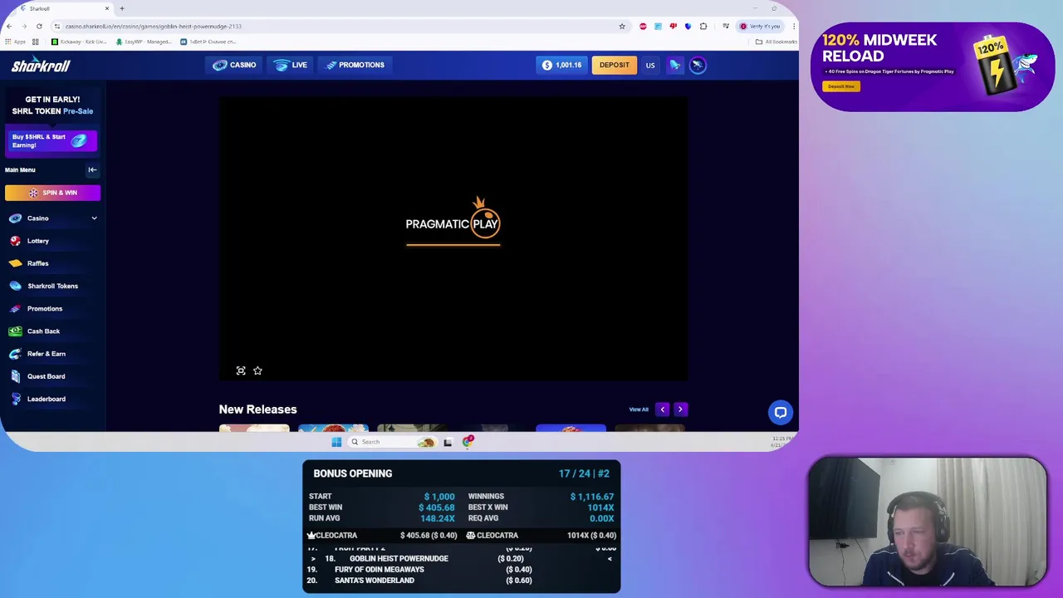Screen dimensions: 1063x598
Task: Click the browser forward arrow
Action: pyautogui.click(x=24, y=27)
